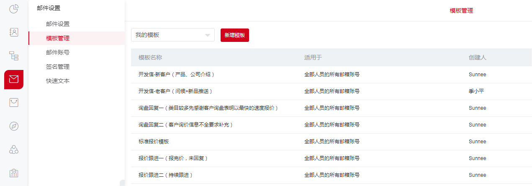Go to 邮件设置 submenu item
532x186 pixels.
click(x=58, y=24)
